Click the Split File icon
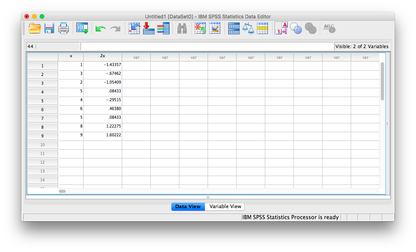The image size is (416, 252). [x=234, y=29]
